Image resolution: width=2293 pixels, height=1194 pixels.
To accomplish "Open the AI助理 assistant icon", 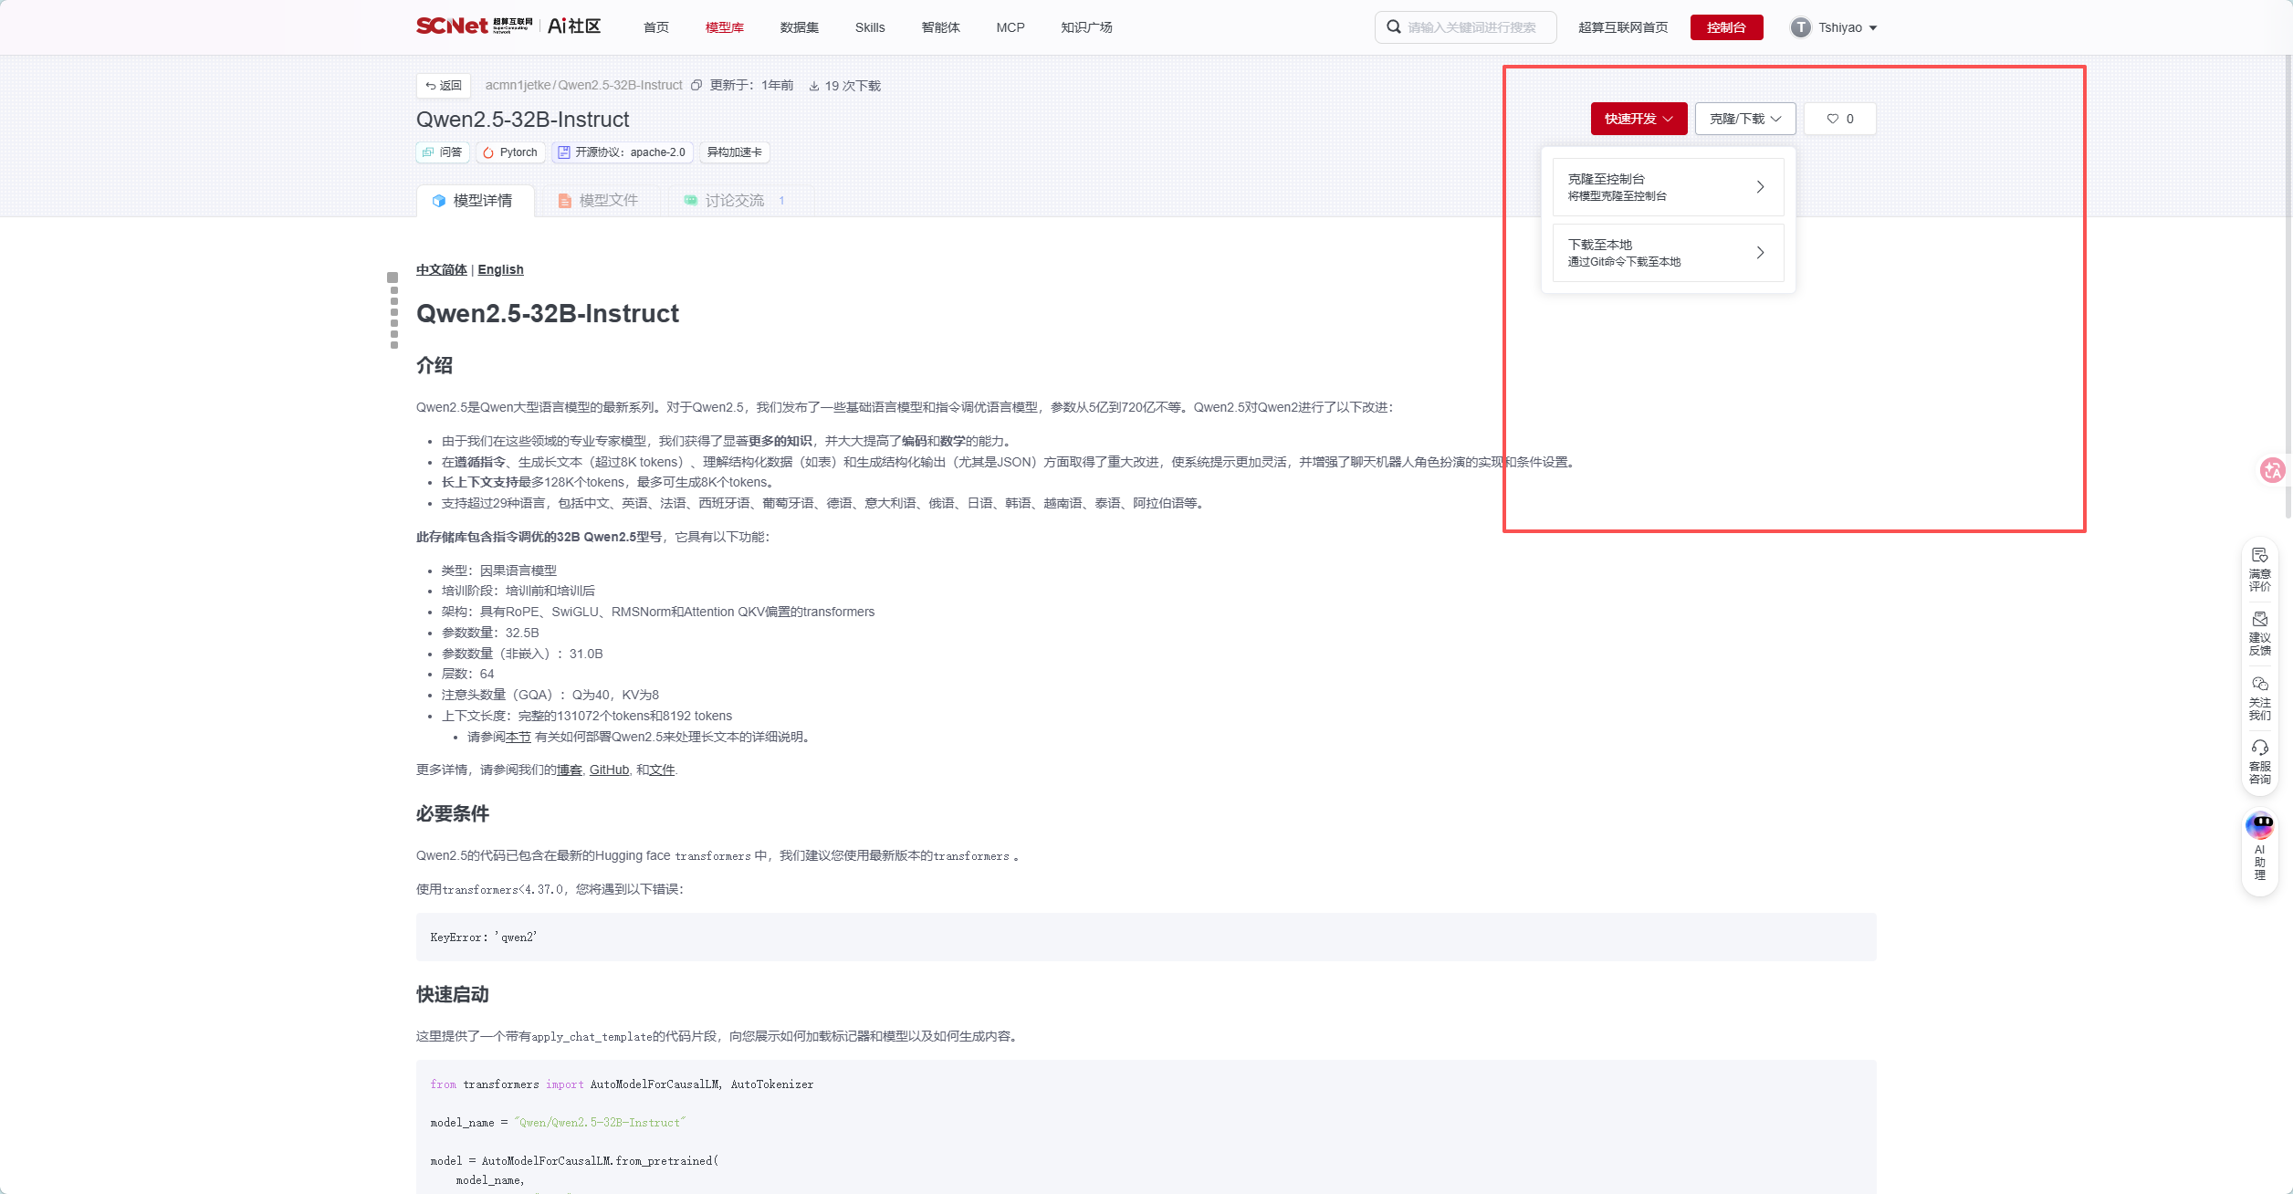I will [x=2260, y=846].
